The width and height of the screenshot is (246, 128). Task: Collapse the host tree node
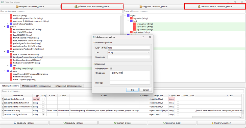coord(5,52)
